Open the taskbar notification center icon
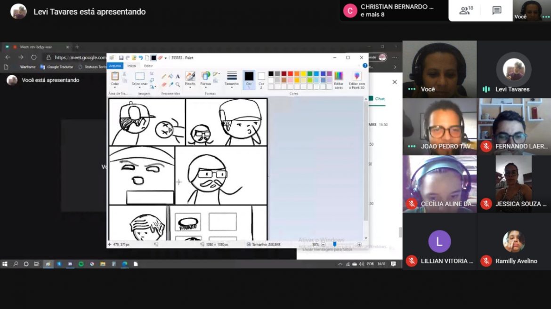551x309 pixels. point(393,264)
